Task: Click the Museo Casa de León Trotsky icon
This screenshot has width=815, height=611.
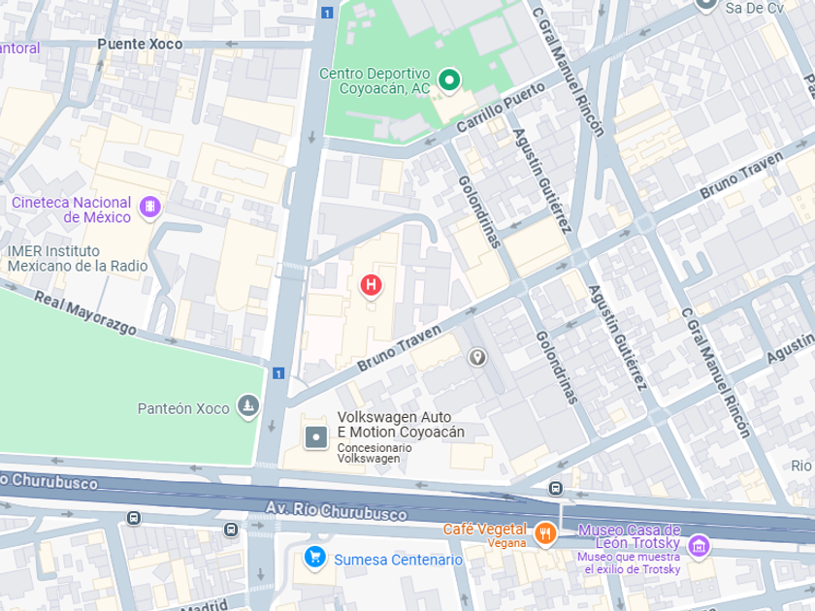Action: pyautogui.click(x=699, y=546)
